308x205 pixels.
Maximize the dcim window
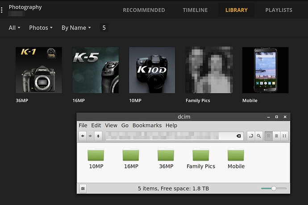277,117
